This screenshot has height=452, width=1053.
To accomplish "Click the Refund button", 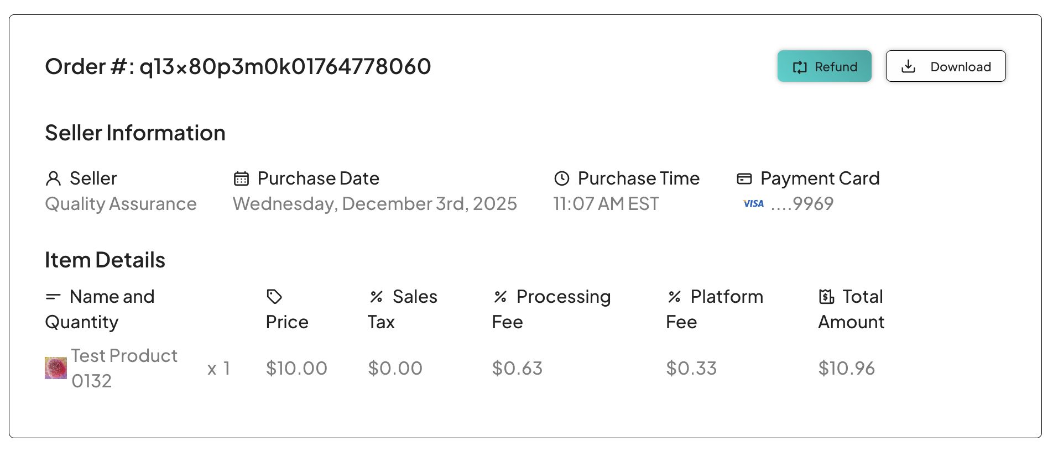I will click(x=824, y=66).
